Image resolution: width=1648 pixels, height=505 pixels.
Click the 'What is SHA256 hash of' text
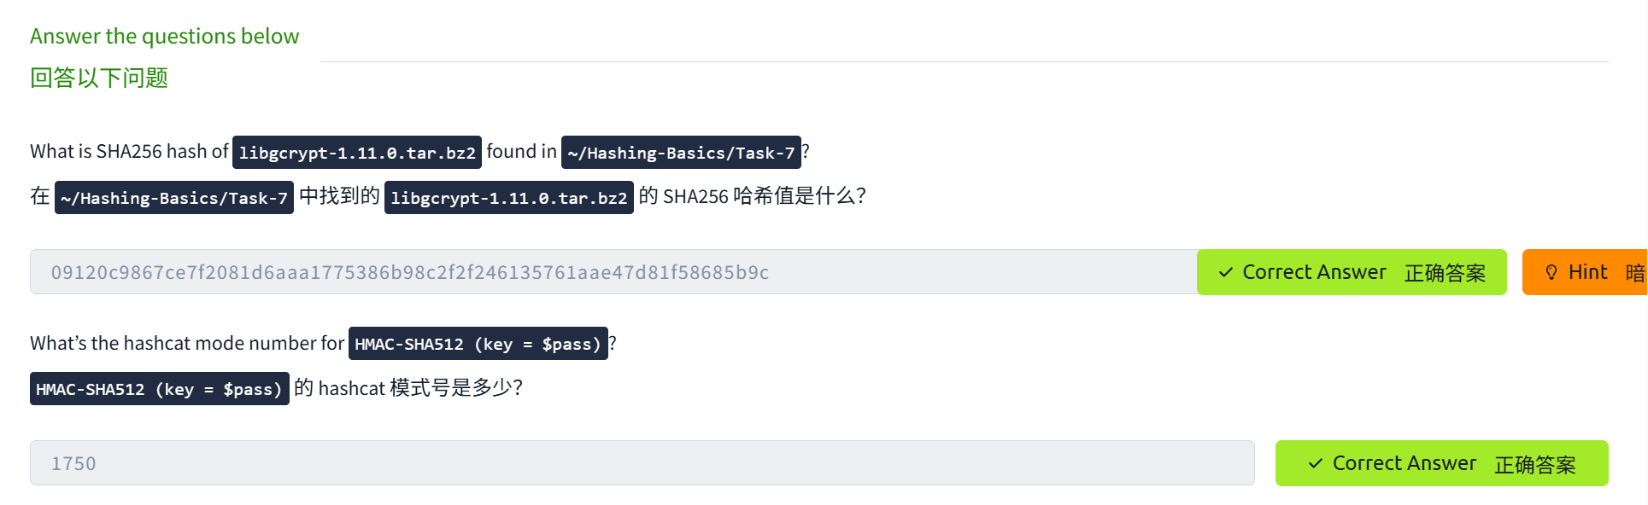click(129, 152)
